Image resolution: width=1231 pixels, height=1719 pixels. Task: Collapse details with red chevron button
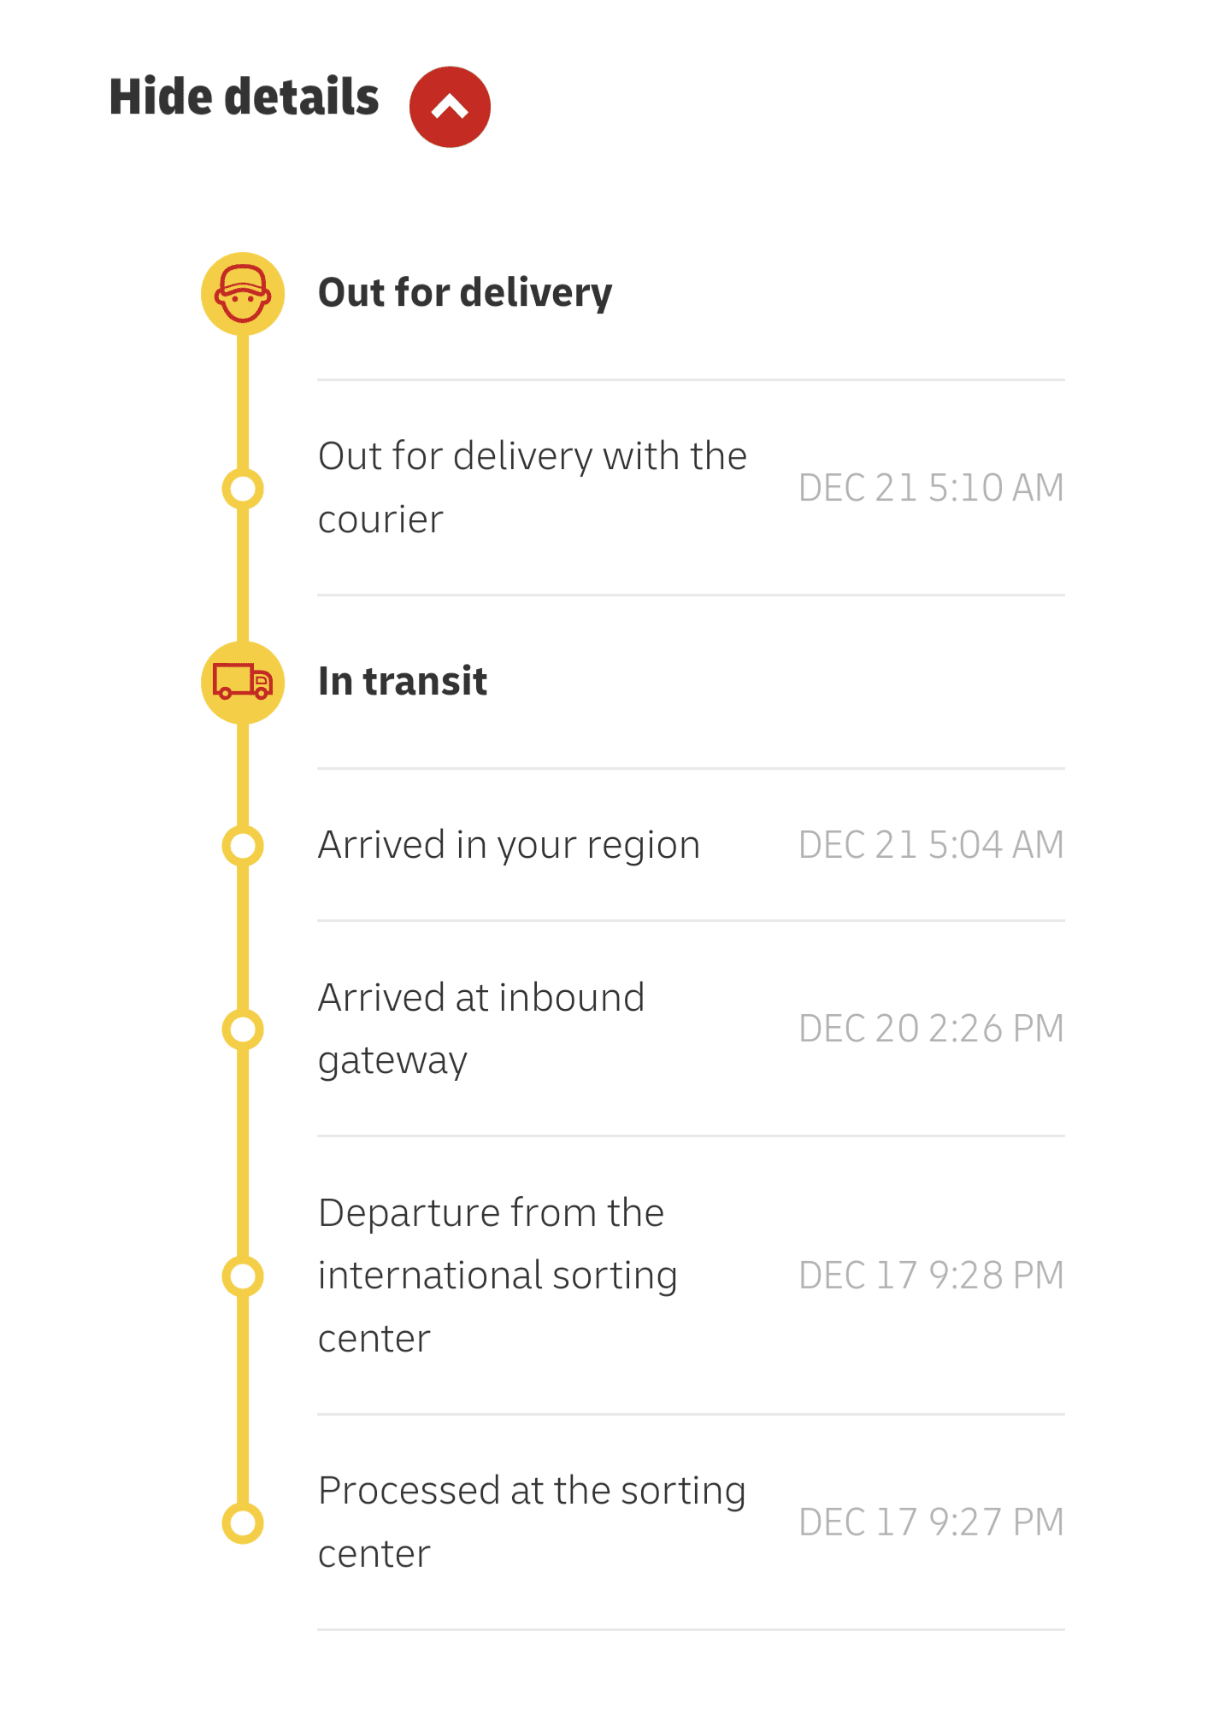pos(450,107)
